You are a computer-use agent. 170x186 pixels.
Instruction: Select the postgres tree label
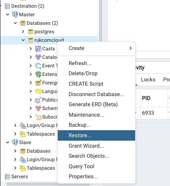(x=44, y=32)
